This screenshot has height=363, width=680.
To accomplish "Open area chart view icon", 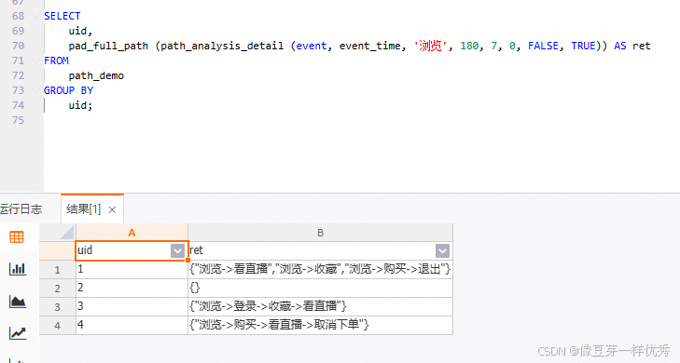I will (x=18, y=302).
